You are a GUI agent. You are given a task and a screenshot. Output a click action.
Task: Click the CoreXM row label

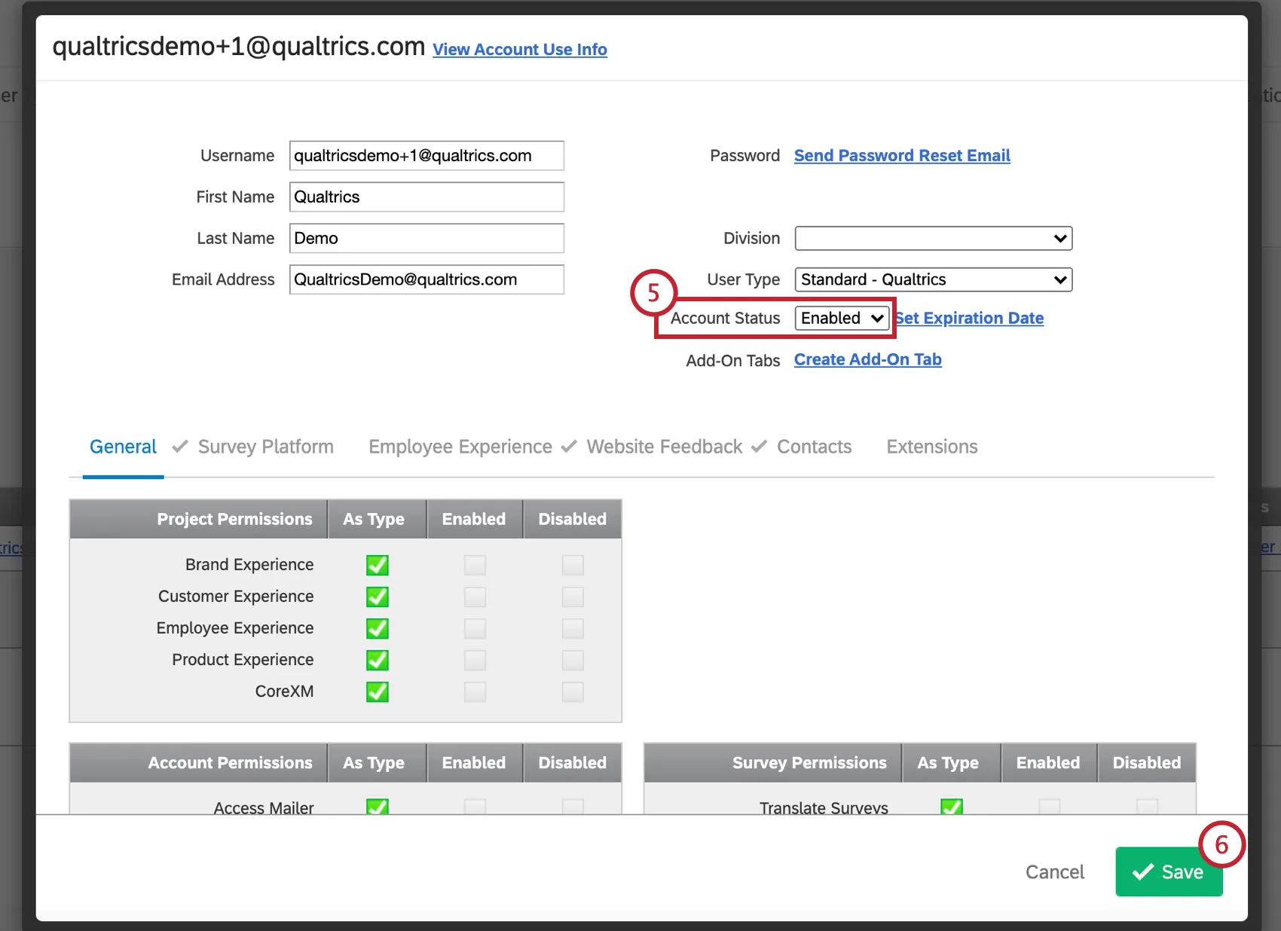pyautogui.click(x=284, y=691)
